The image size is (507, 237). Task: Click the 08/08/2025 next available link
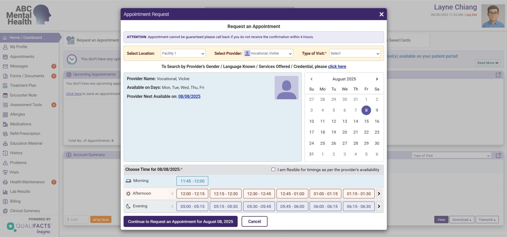(x=189, y=97)
